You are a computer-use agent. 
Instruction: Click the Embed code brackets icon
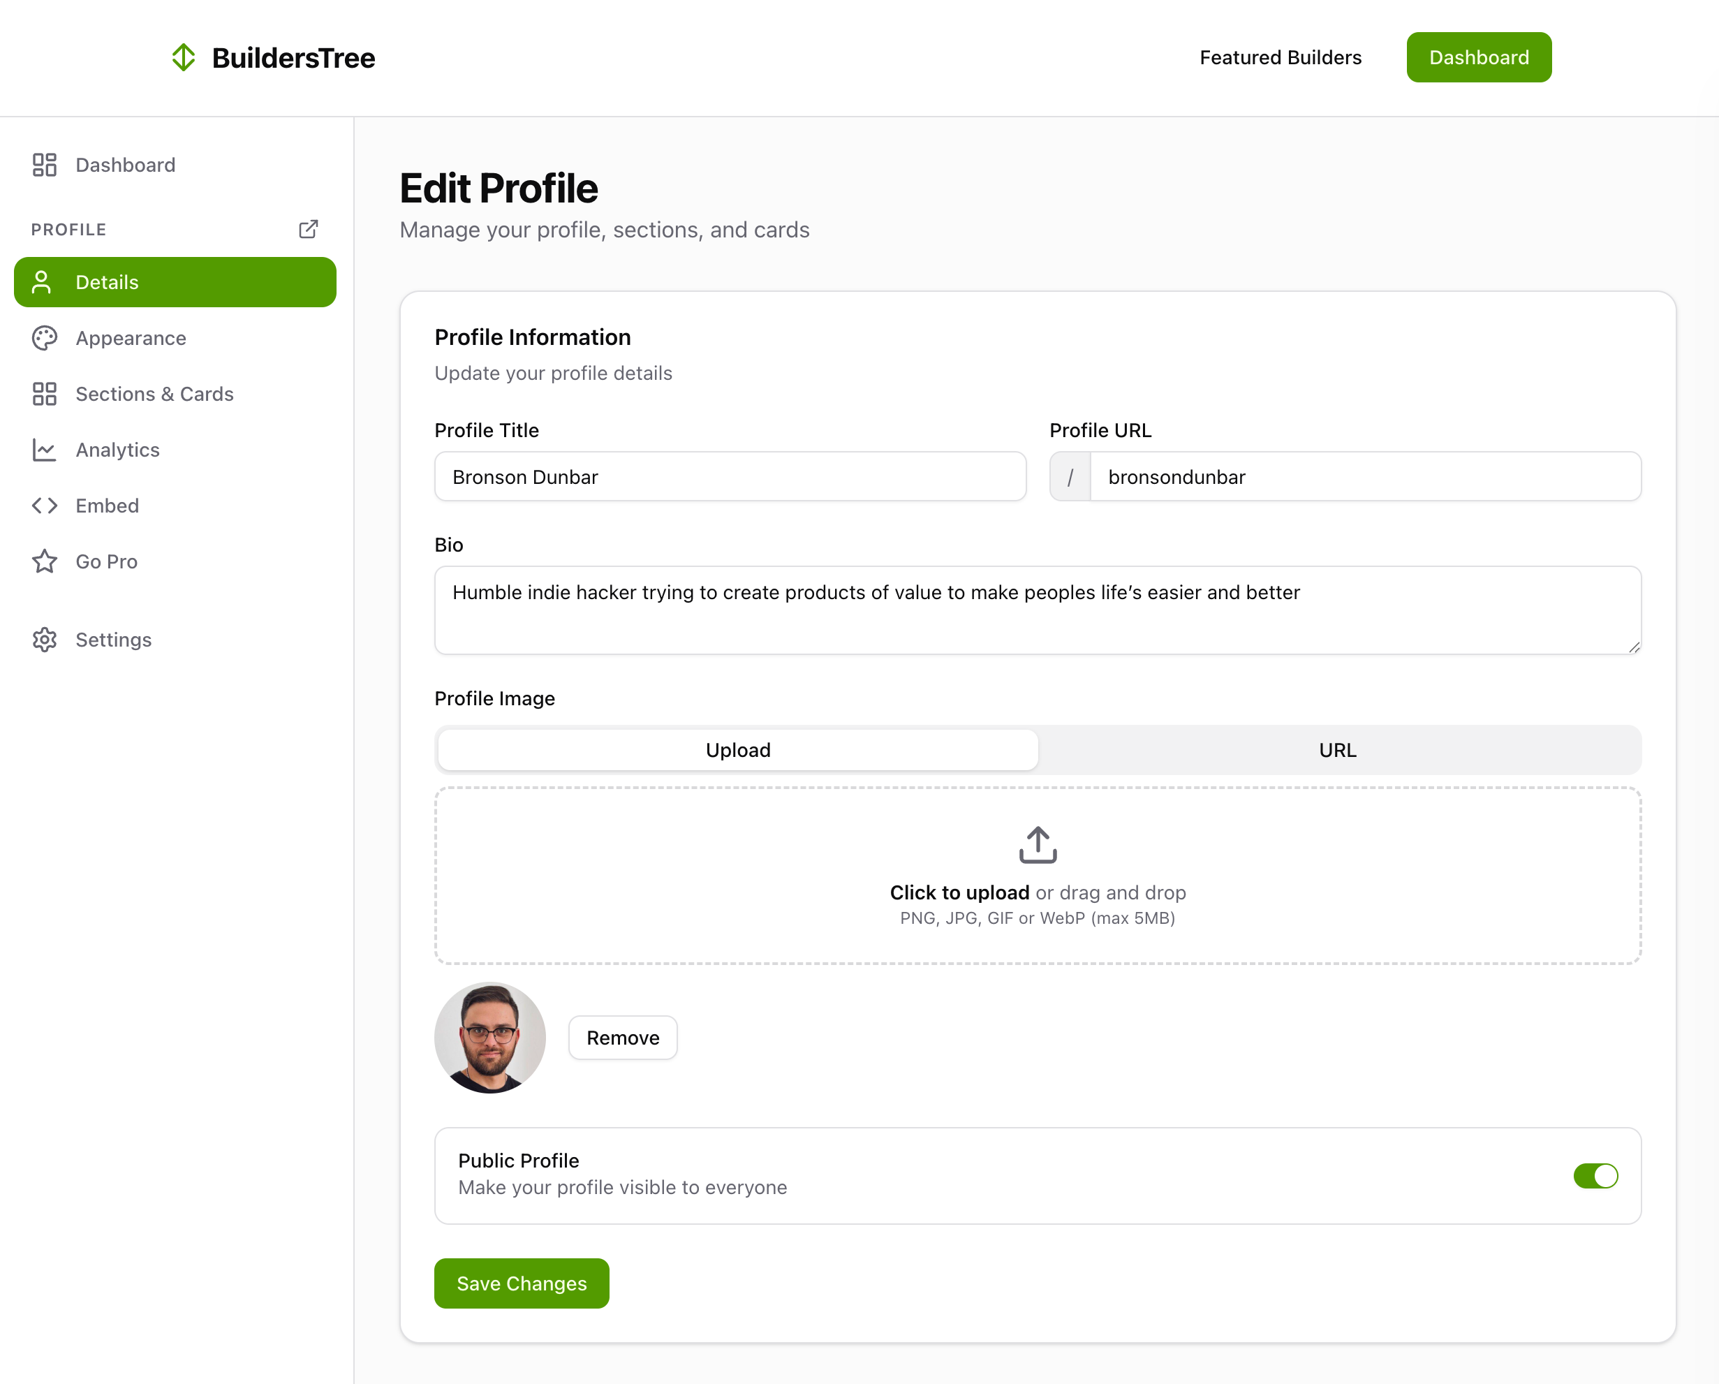45,506
